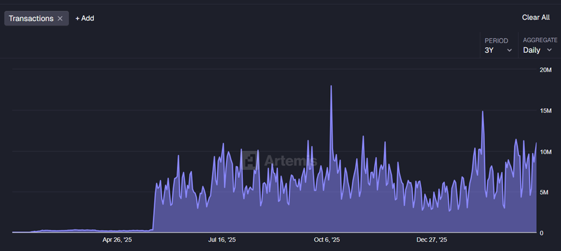Open the Aggregate Daily dropdown

click(x=537, y=50)
